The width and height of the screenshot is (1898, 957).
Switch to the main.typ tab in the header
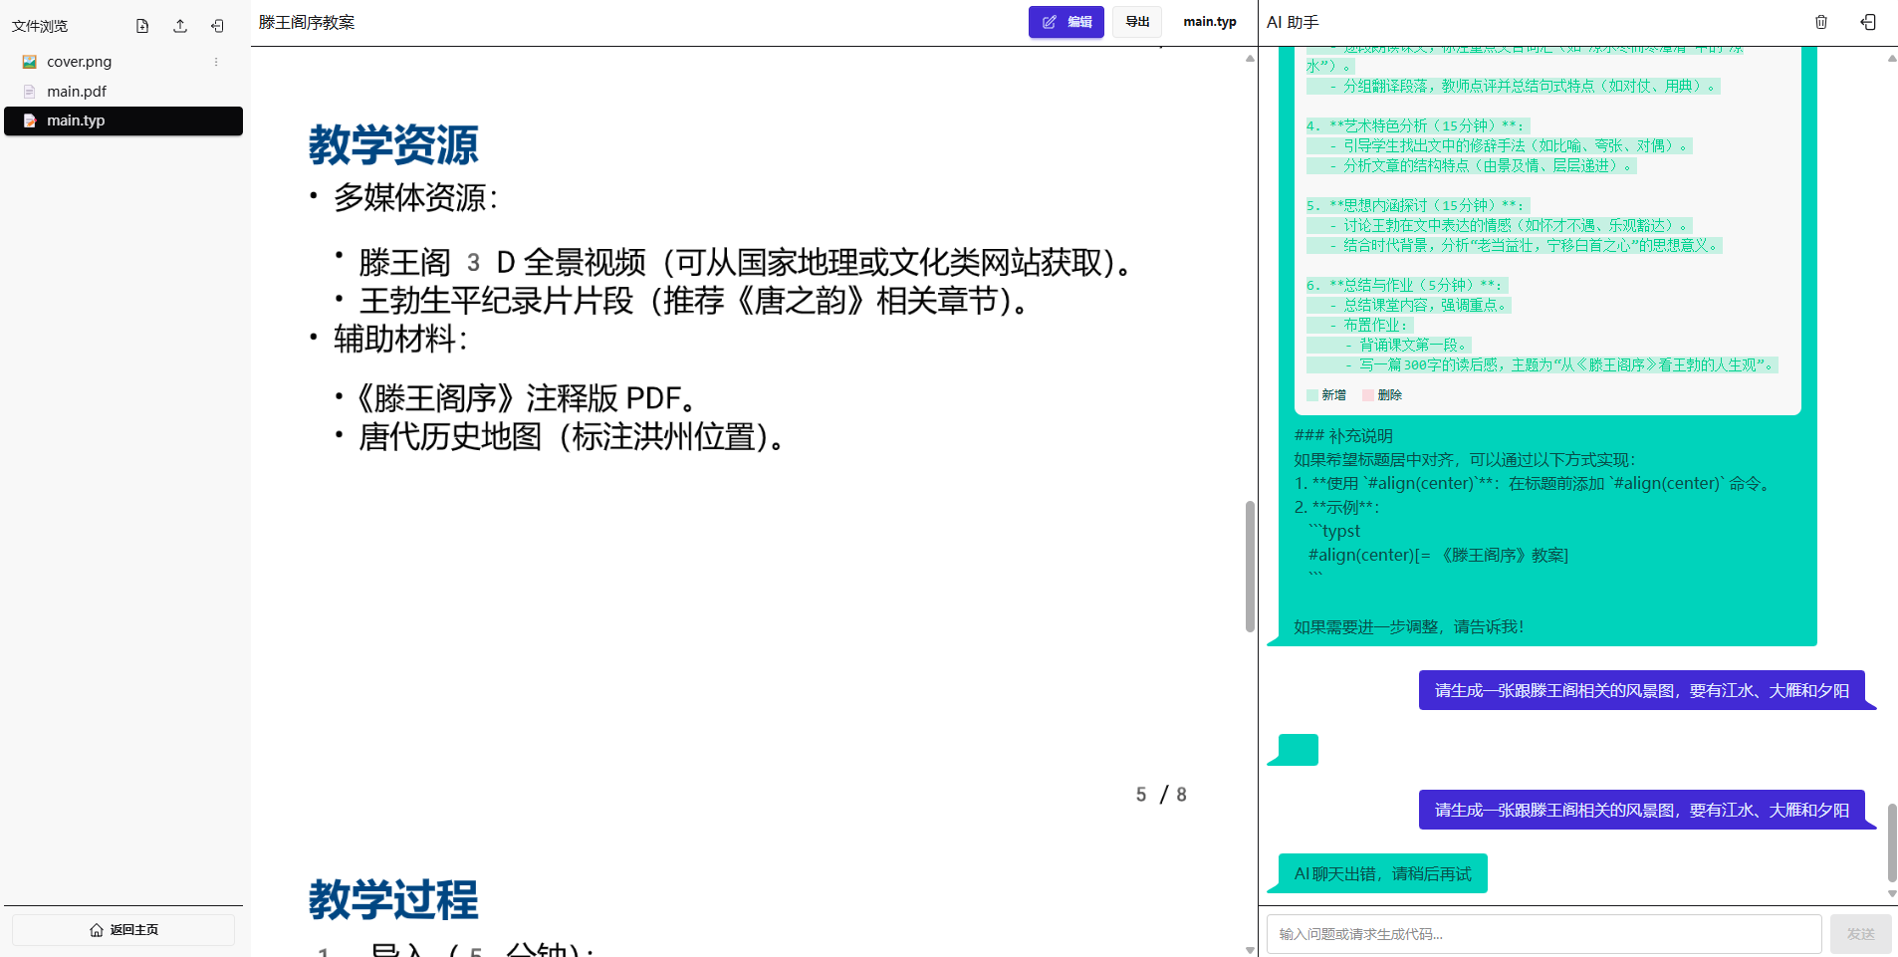coord(1209,21)
